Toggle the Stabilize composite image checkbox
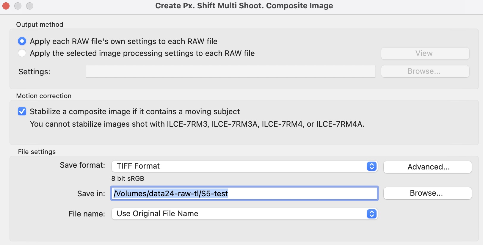 [x=22, y=111]
